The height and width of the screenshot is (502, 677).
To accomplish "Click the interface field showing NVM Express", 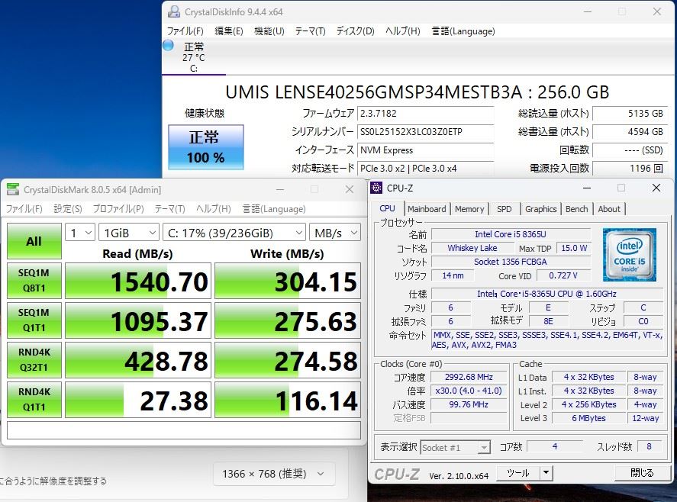I will pyautogui.click(x=426, y=150).
